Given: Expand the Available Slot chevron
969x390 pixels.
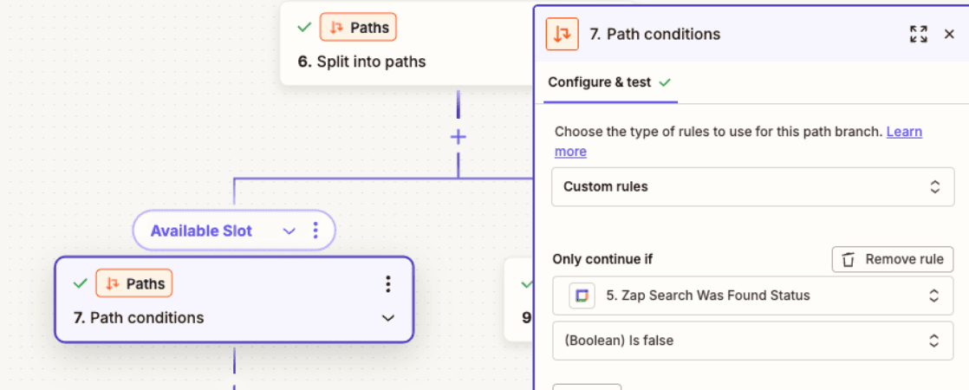Looking at the screenshot, I should 289,231.
